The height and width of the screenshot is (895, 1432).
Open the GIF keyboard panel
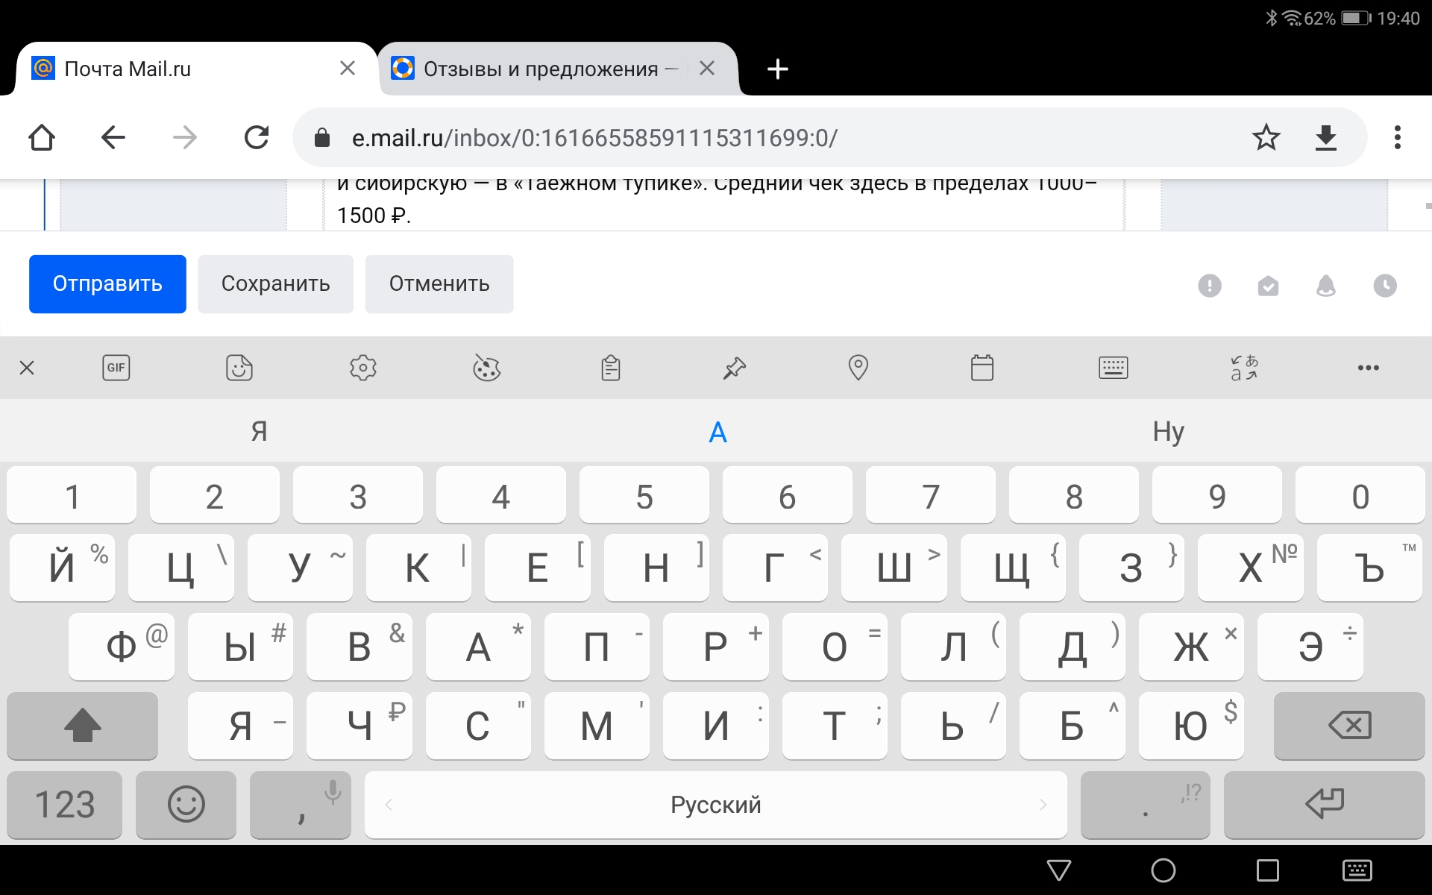click(116, 368)
